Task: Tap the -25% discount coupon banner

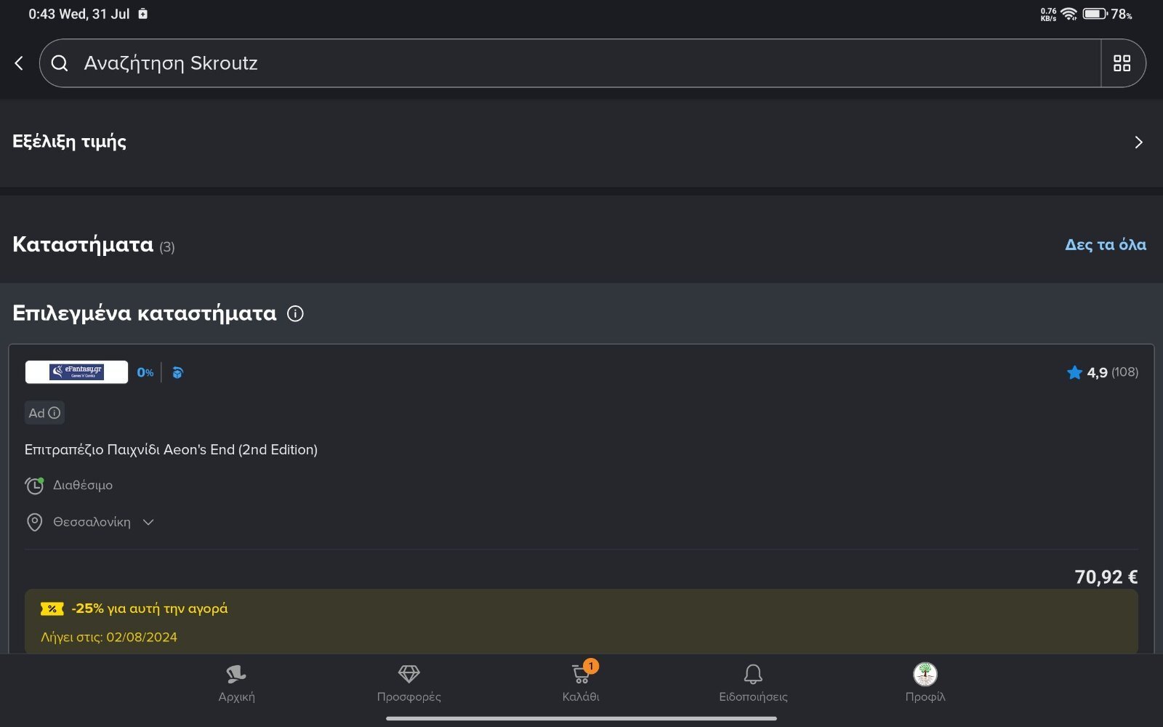Action: click(x=581, y=622)
